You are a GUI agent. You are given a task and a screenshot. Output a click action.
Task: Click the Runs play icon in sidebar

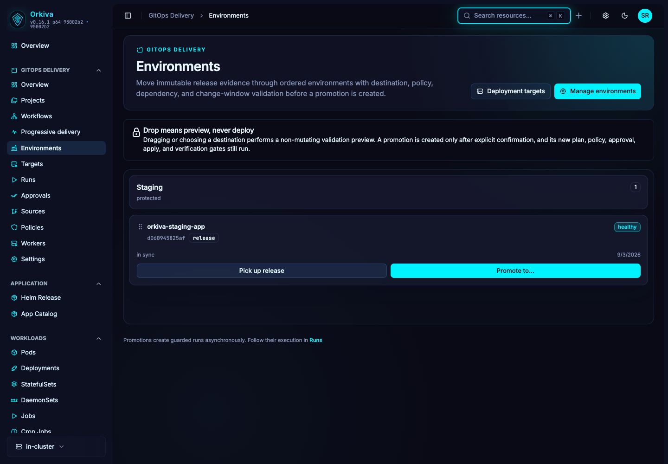tap(14, 180)
